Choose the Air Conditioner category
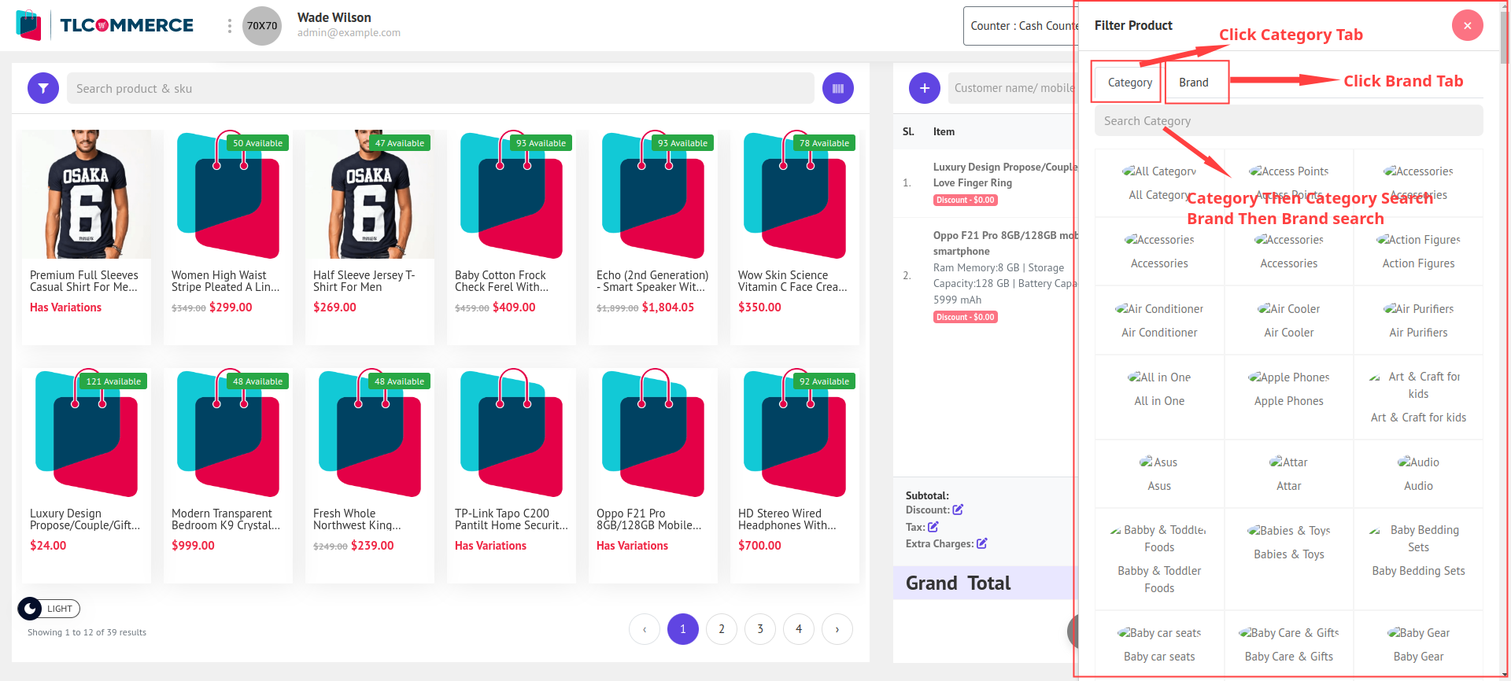This screenshot has height=681, width=1511. (x=1159, y=320)
